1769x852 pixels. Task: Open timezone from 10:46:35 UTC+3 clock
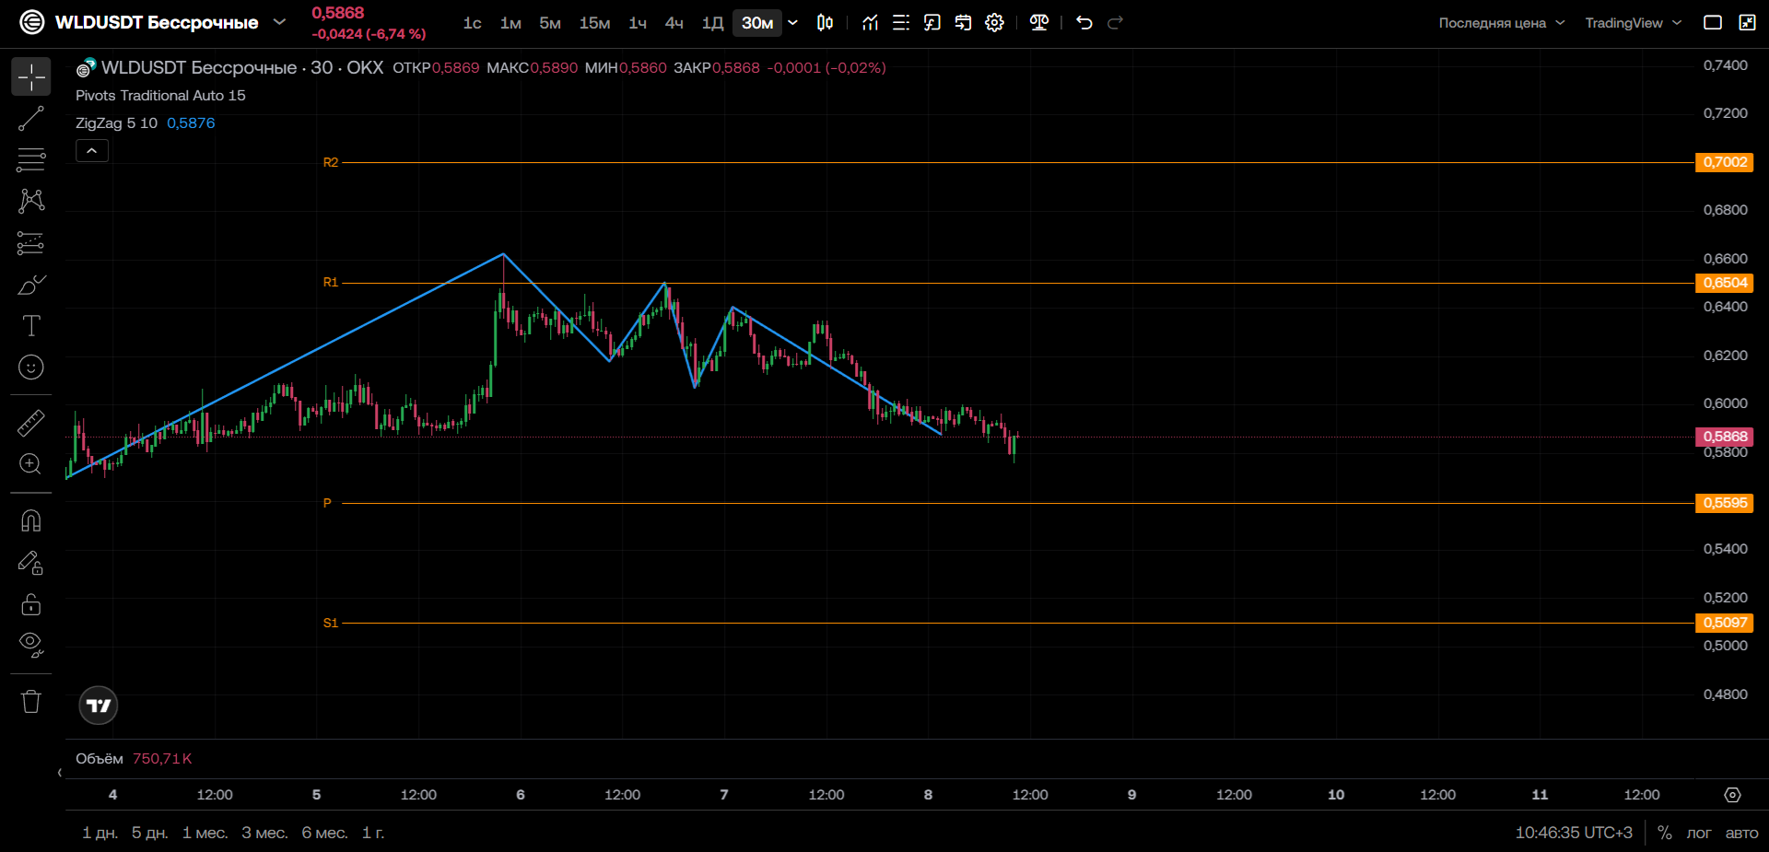click(1574, 833)
